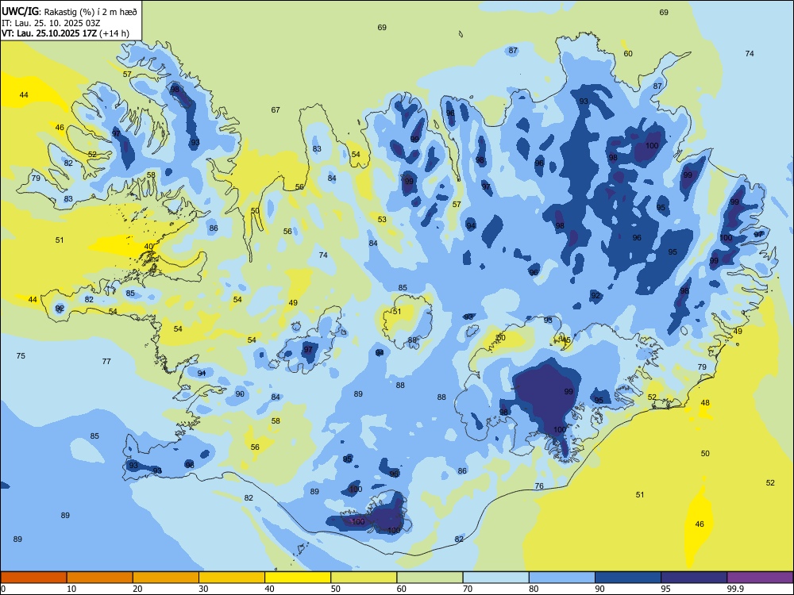Select the medium blue 80–90 legend swatch

click(562, 578)
